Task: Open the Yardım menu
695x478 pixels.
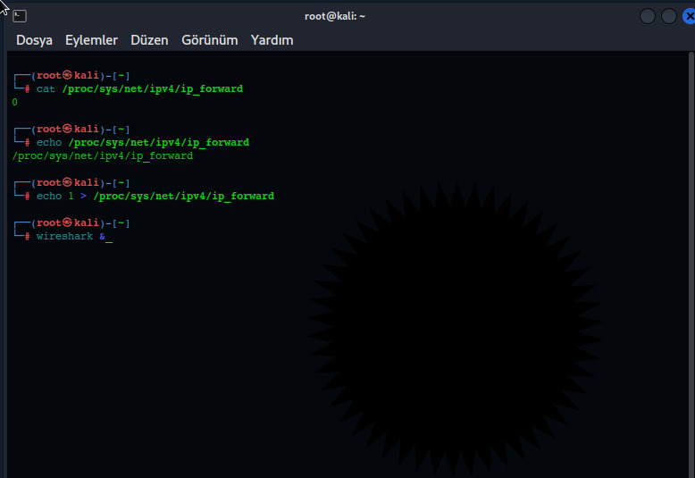Action: 272,40
